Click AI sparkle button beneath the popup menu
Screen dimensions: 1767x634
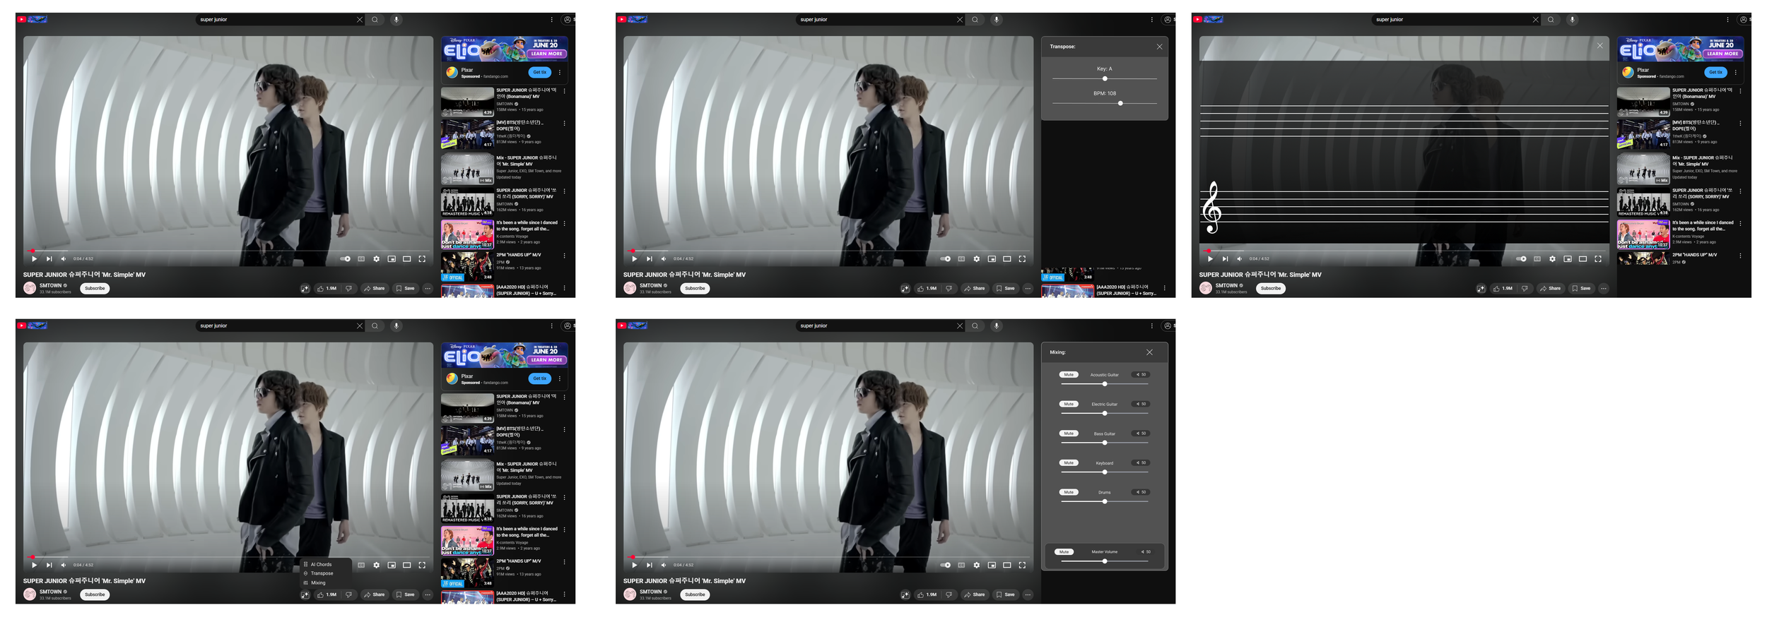[305, 595]
